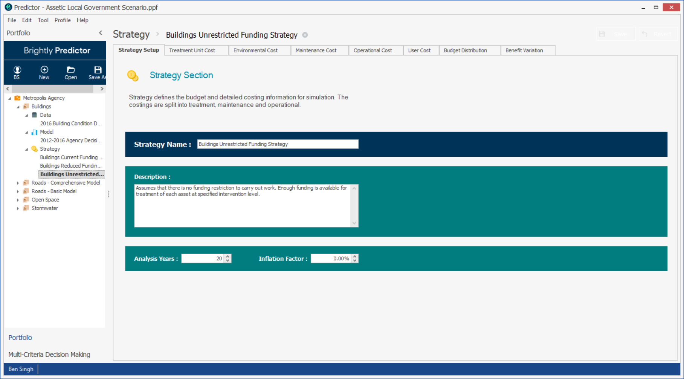Collapse the Buildings tree node

tap(18, 107)
